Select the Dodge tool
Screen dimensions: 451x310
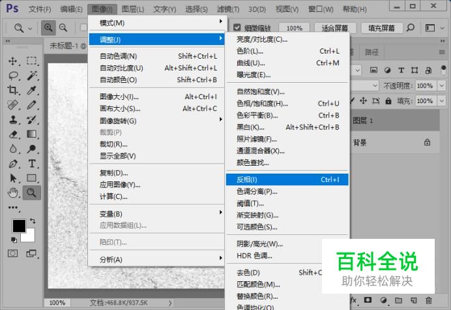32,149
